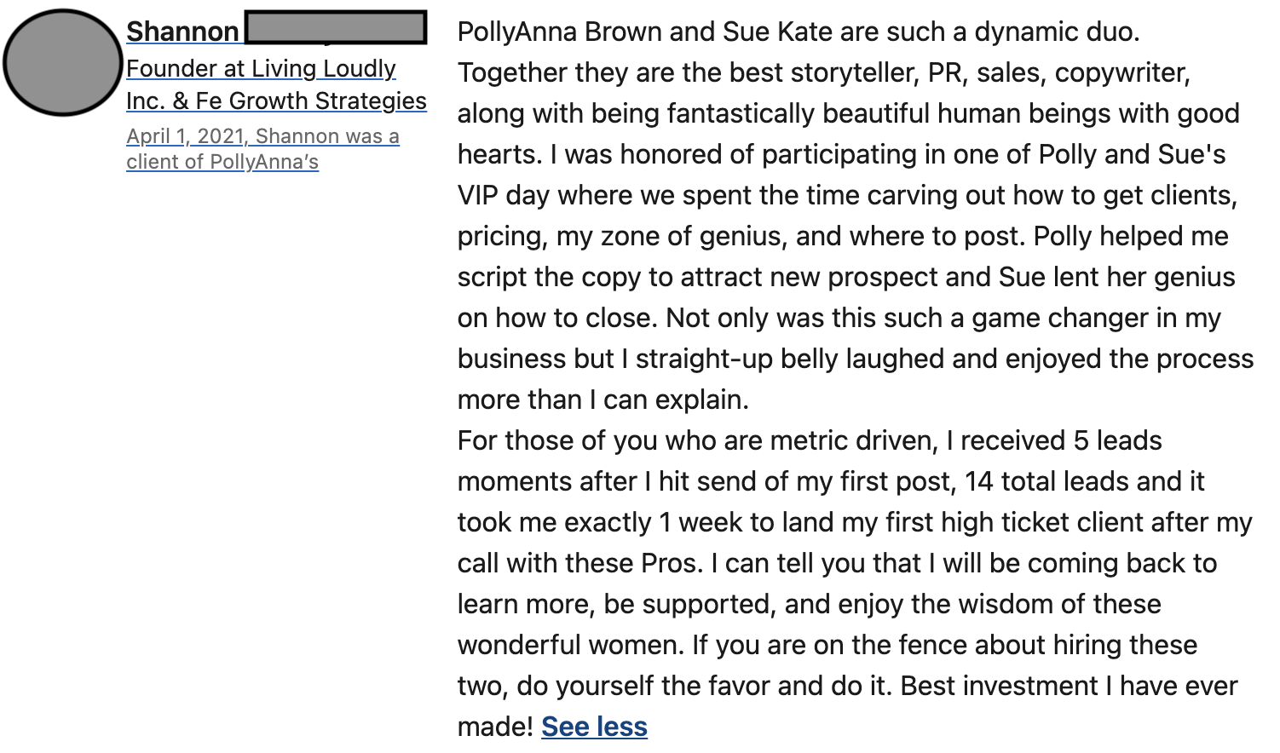The width and height of the screenshot is (1280, 753).
Task: Collapse the recommendation with See less
Action: [594, 727]
